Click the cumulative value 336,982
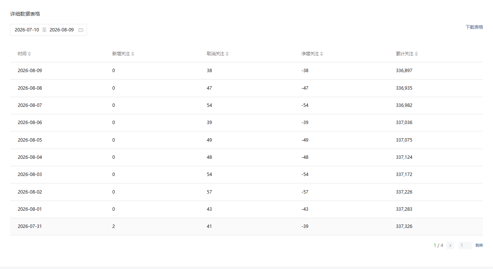This screenshot has width=493, height=269. click(404, 105)
